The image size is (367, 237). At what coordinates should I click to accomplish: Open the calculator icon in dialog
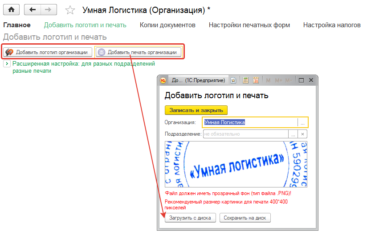tap(245, 80)
